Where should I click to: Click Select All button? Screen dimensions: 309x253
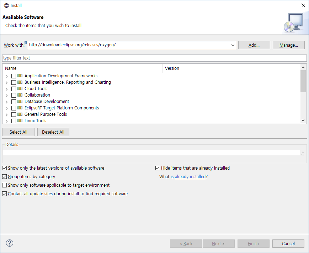[x=18, y=132]
